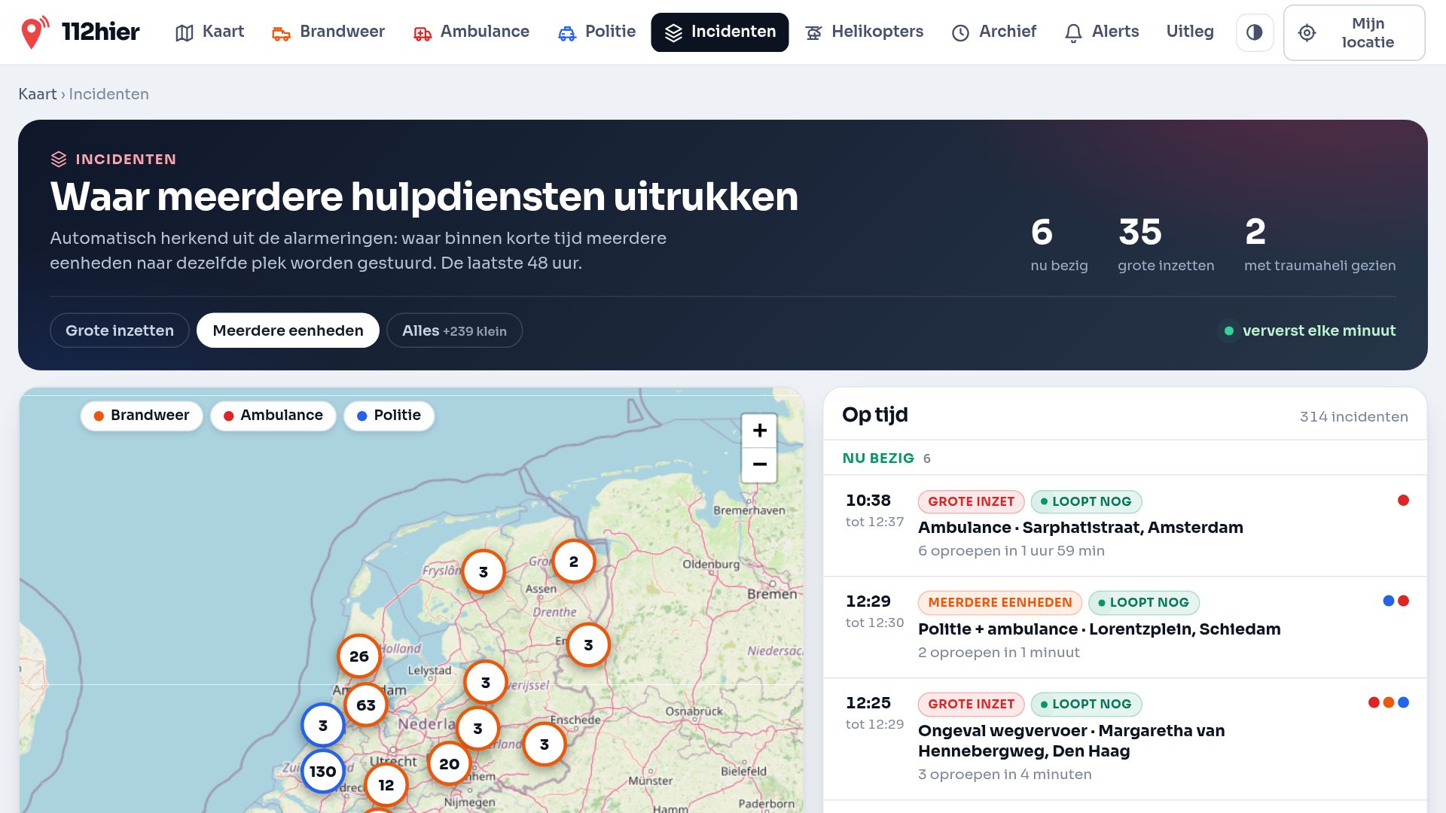The height and width of the screenshot is (813, 1446).
Task: Click the map cluster marker 20
Action: pyautogui.click(x=450, y=763)
